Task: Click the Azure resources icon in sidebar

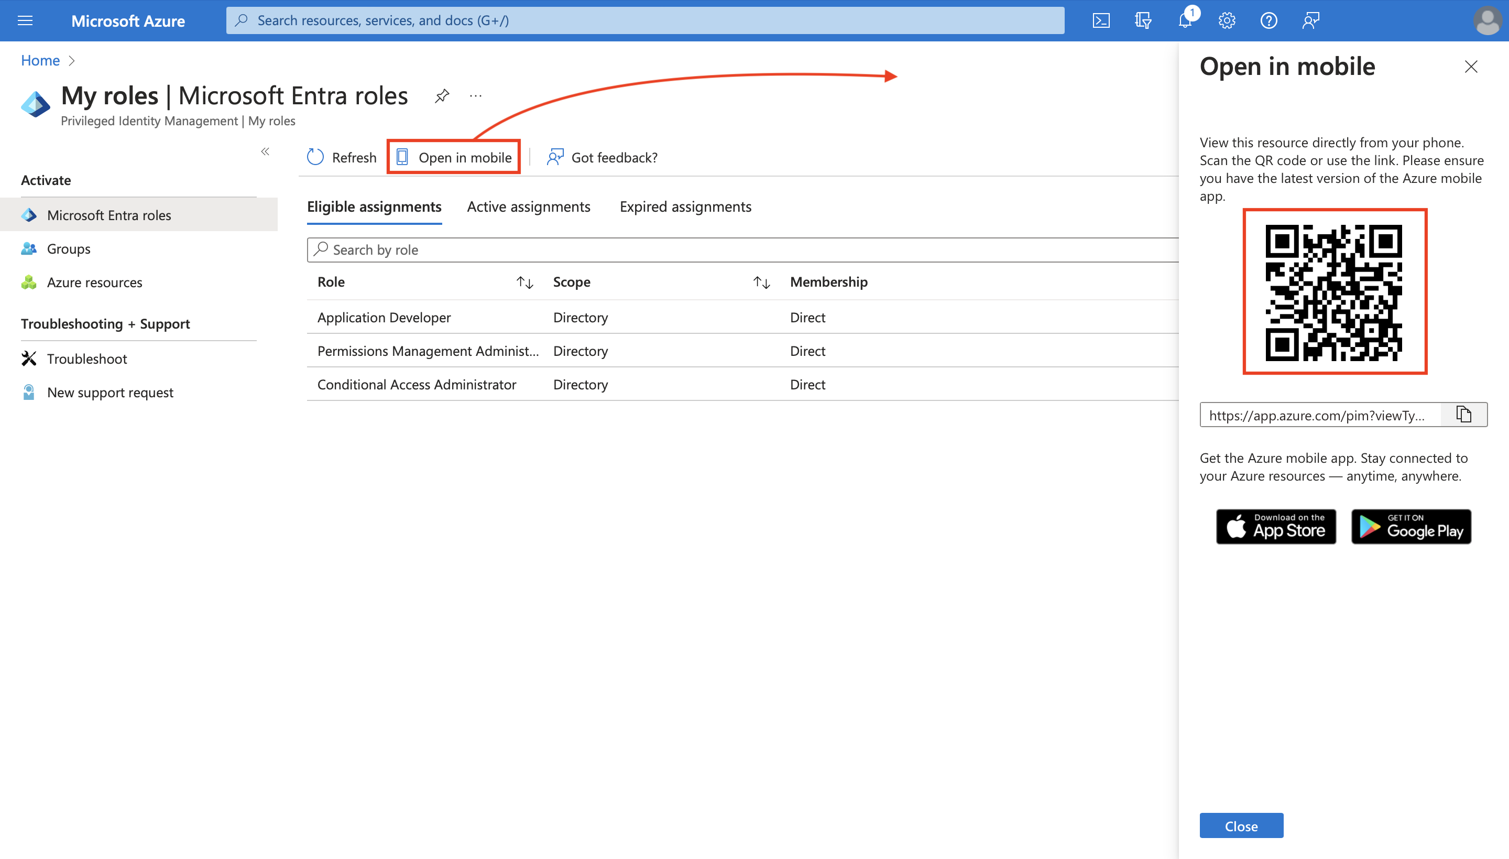Action: tap(28, 281)
